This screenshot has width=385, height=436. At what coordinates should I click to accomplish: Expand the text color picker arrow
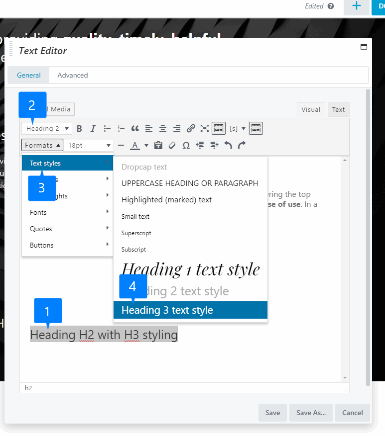point(146,146)
